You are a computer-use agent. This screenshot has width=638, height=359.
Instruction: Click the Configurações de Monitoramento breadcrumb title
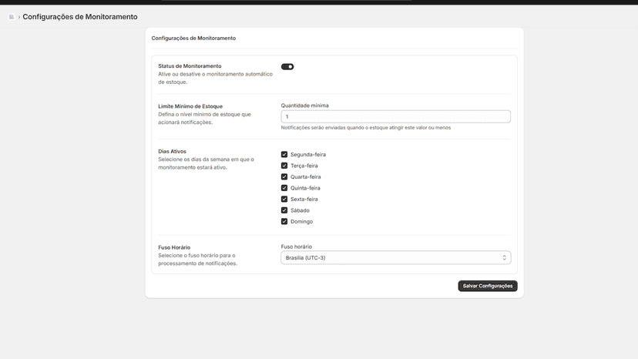click(x=80, y=17)
